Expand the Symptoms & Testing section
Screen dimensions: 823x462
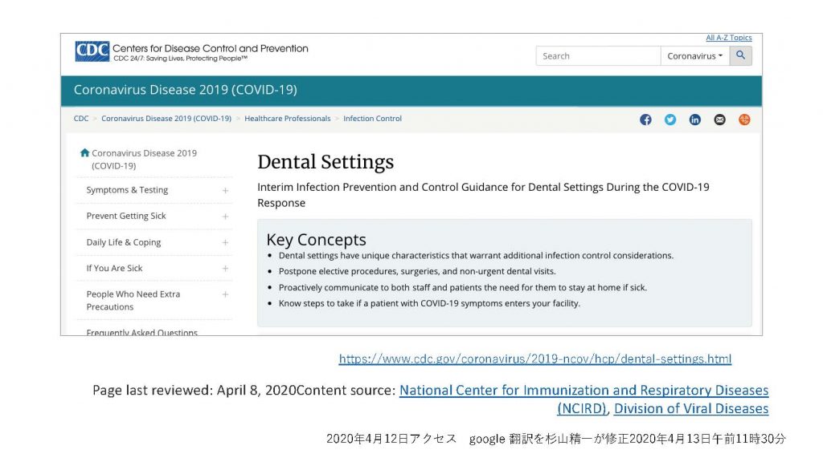[225, 191]
